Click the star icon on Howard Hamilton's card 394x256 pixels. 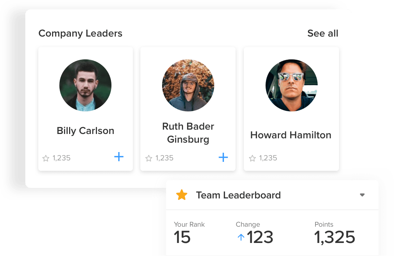(x=252, y=158)
